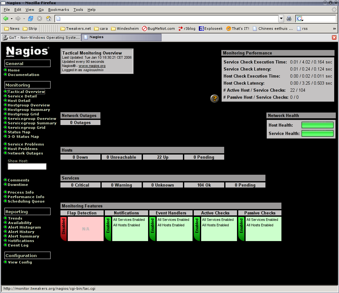Open Scheduling Queue link
The image size is (339, 293).
click(x=26, y=201)
